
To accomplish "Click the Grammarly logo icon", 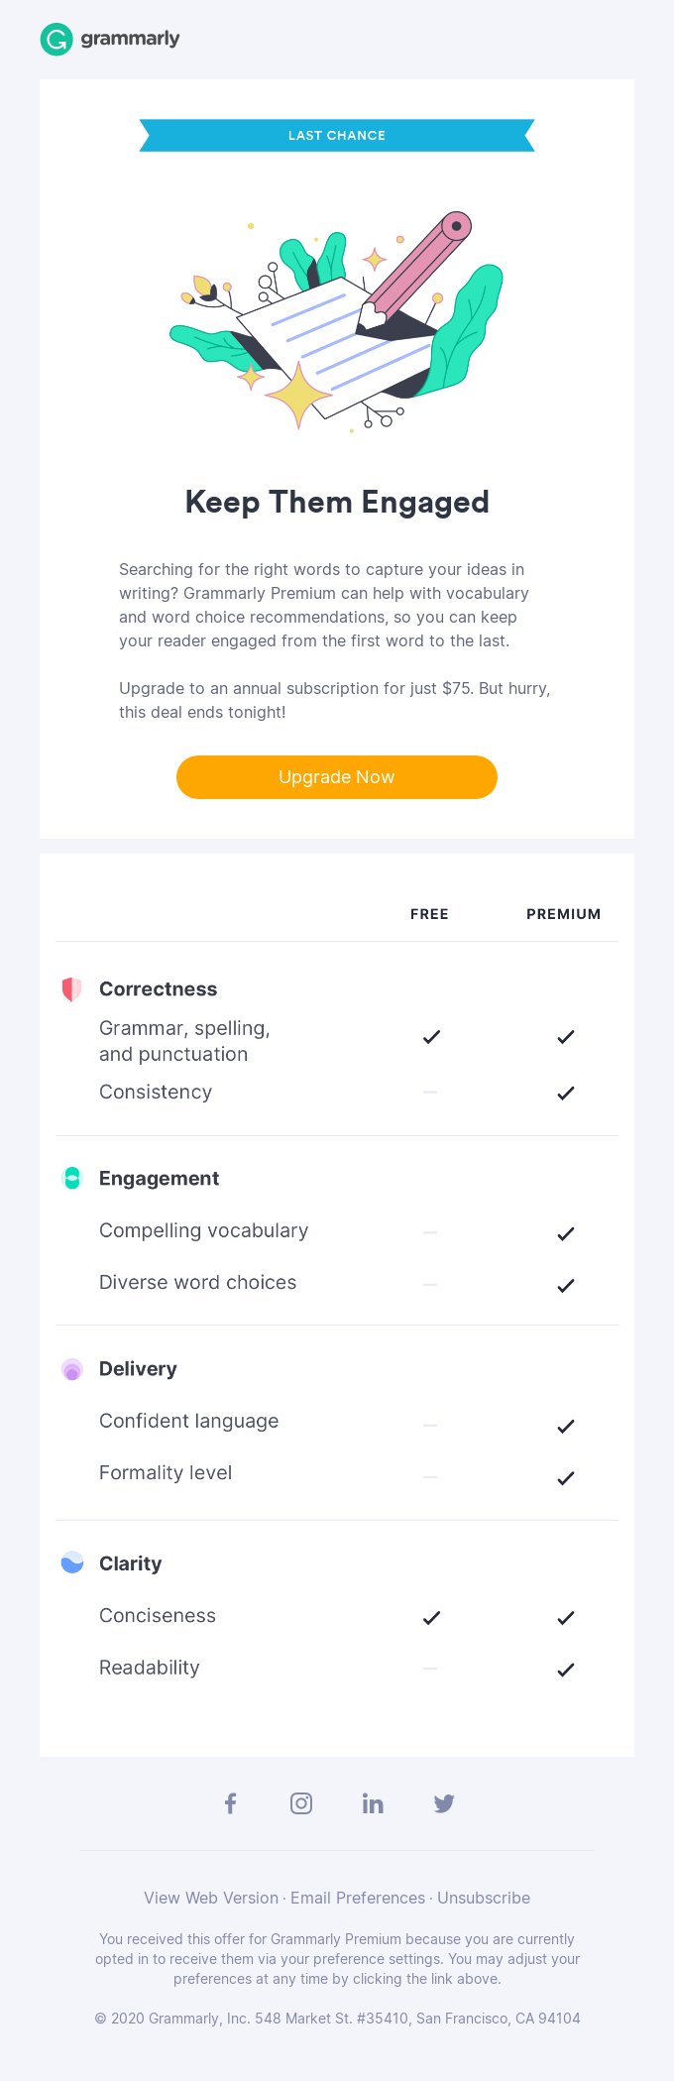I will (x=56, y=40).
